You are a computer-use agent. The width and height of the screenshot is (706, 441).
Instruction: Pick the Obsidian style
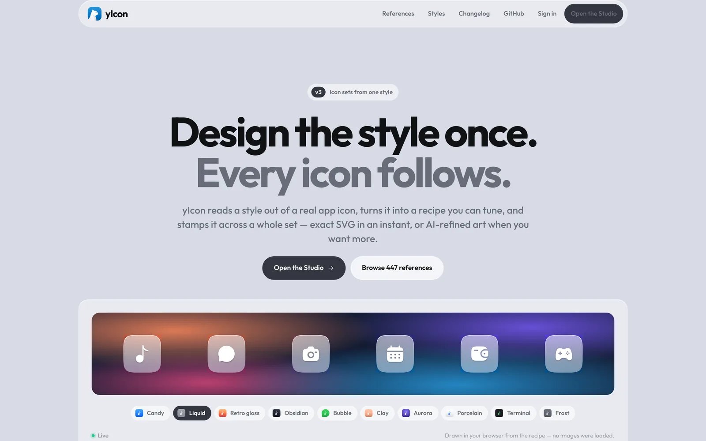(x=291, y=413)
